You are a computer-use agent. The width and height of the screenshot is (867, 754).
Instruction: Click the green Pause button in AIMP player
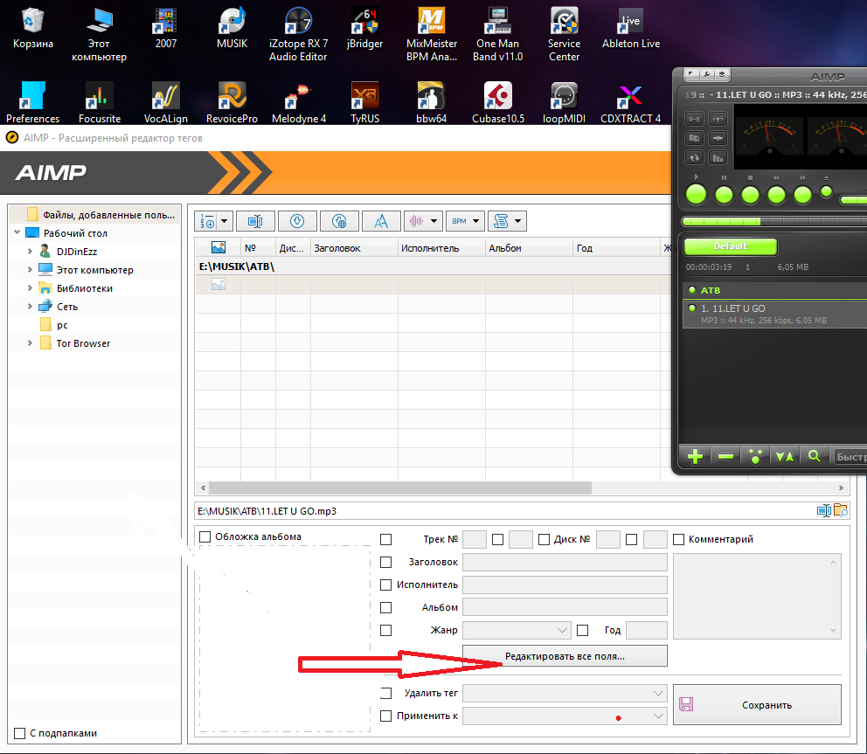(x=724, y=195)
